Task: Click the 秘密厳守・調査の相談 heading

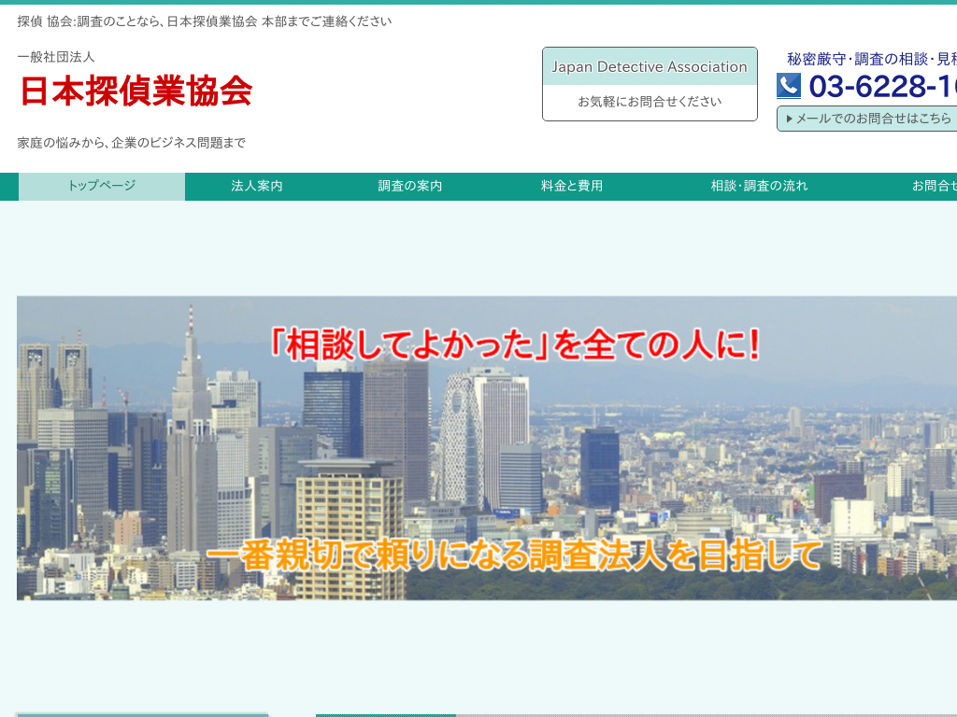Action: click(x=871, y=59)
